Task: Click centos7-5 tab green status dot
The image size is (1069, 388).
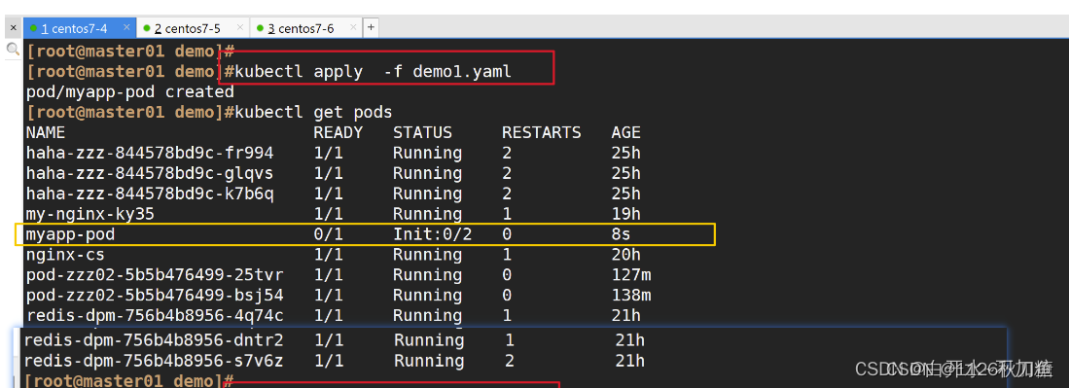Action: [x=147, y=28]
